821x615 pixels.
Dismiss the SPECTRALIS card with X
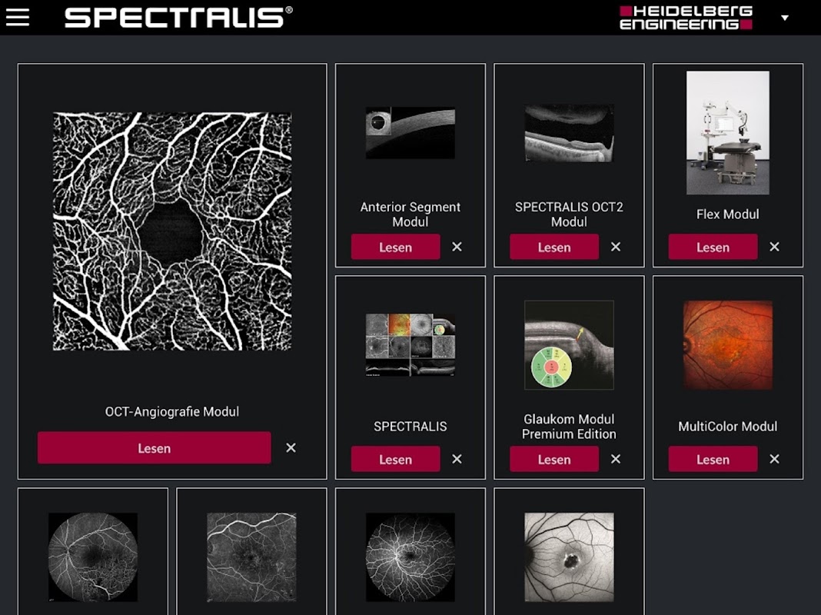click(457, 459)
